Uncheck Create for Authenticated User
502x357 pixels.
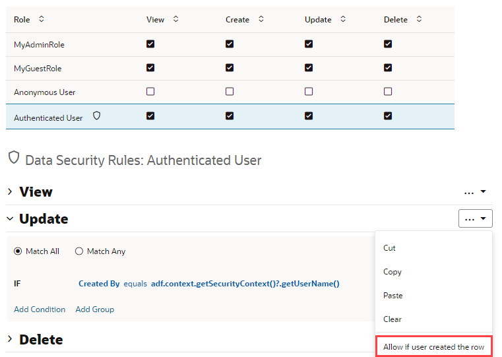click(230, 115)
